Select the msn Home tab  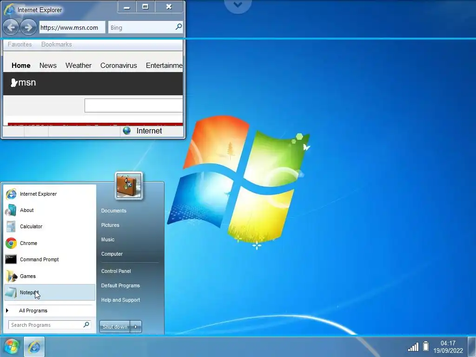coord(21,65)
